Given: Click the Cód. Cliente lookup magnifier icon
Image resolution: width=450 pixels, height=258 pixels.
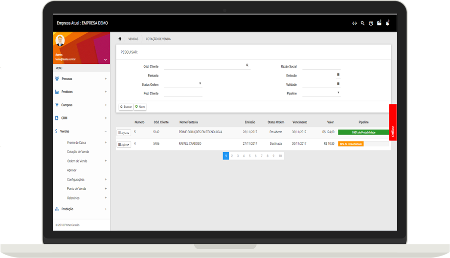Looking at the screenshot, I should pos(247,65).
